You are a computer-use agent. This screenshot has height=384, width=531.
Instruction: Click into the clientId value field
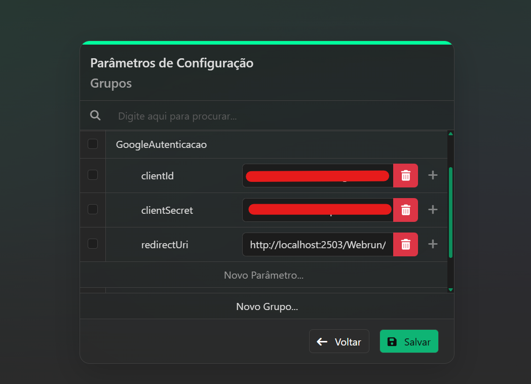[x=318, y=175]
